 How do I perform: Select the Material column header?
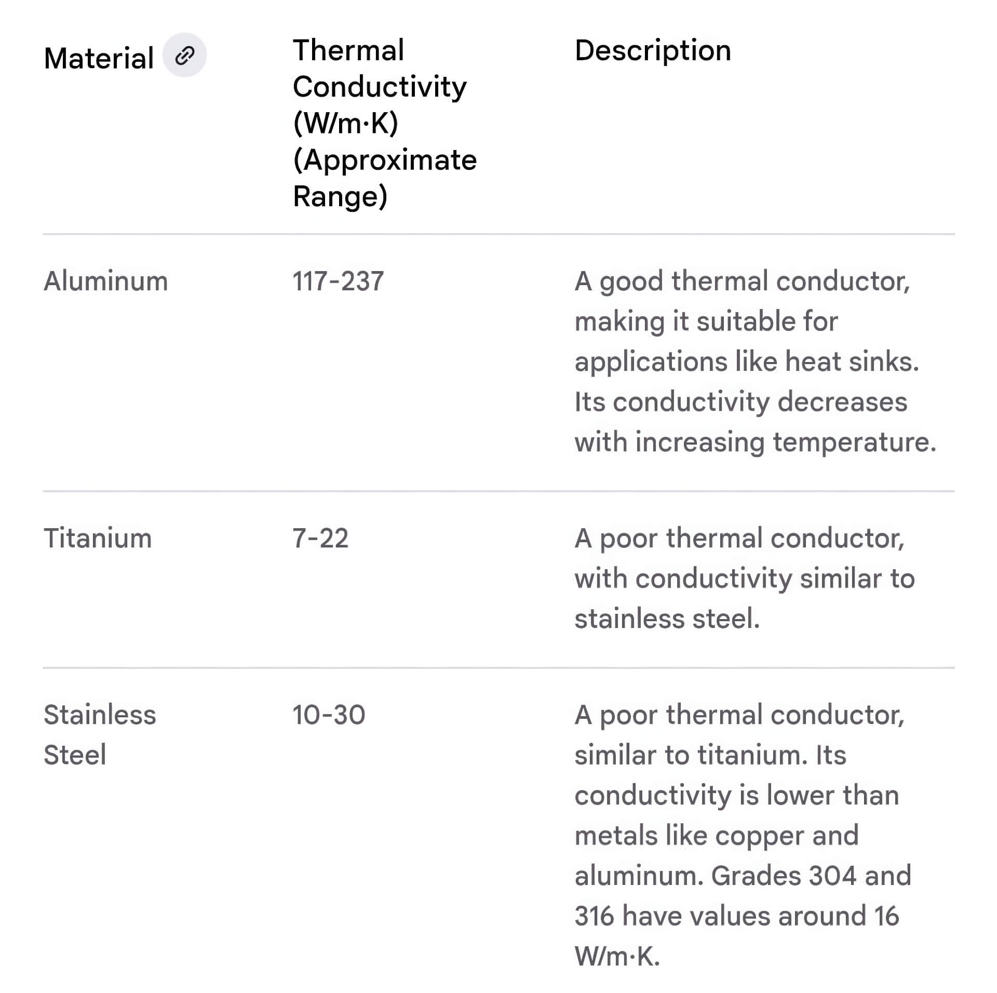coord(99,58)
